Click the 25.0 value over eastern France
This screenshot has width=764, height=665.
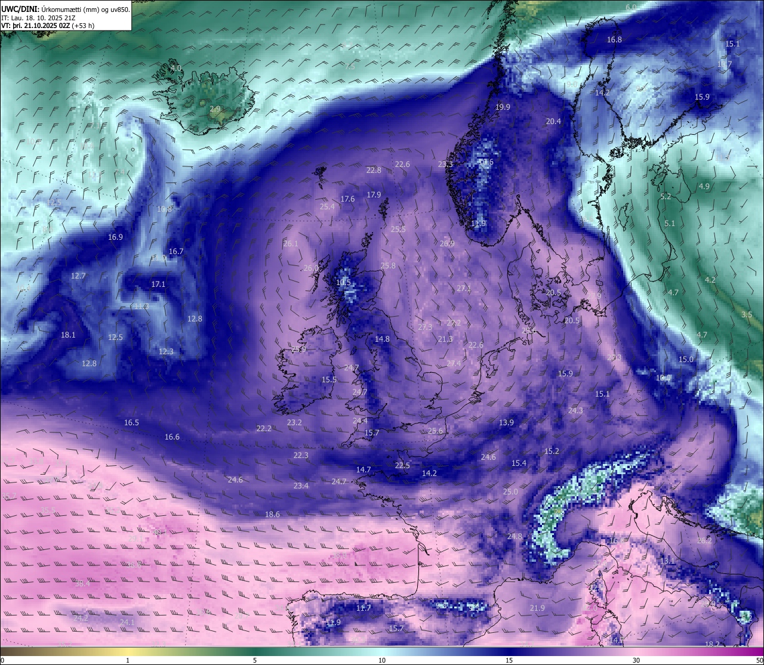tap(510, 491)
